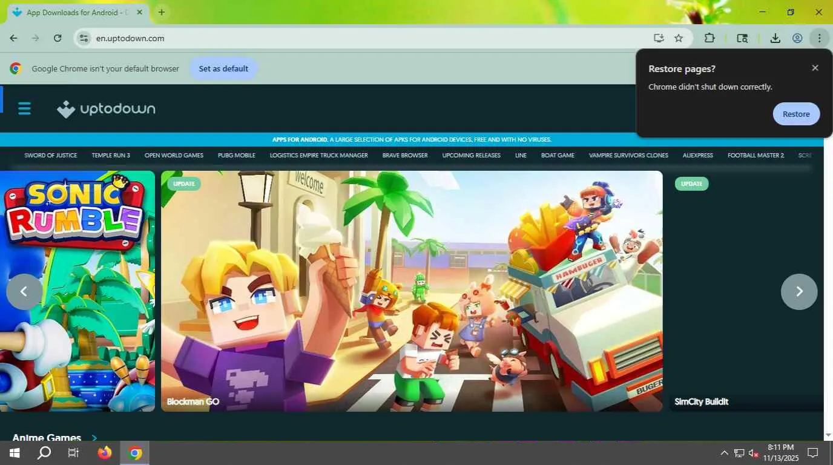This screenshot has width=833, height=465.
Task: View site information for en.uptodown.com
Action: tap(84, 38)
